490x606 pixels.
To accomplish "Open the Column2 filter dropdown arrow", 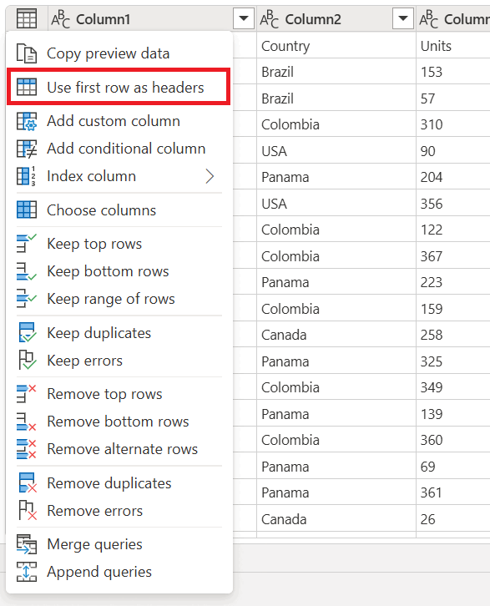I will (402, 18).
